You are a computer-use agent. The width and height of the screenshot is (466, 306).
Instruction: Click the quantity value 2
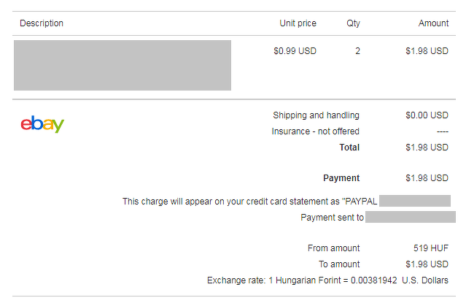pos(357,51)
